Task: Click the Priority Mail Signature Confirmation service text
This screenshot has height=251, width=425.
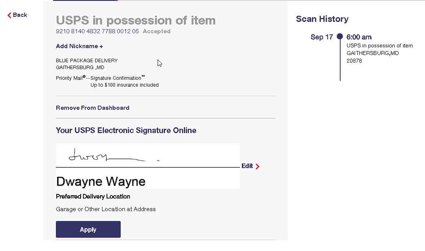Action: 100,78
